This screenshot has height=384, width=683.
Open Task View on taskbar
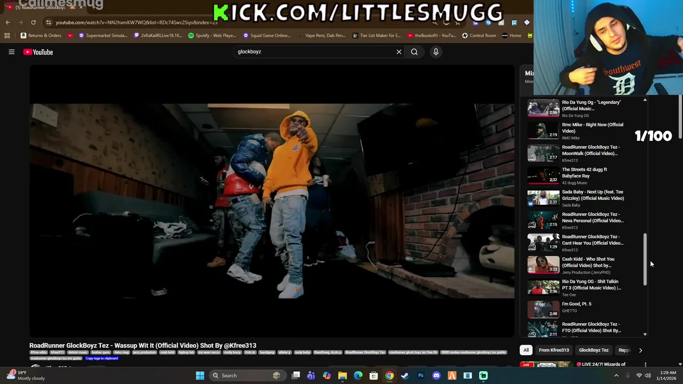tap(296, 375)
